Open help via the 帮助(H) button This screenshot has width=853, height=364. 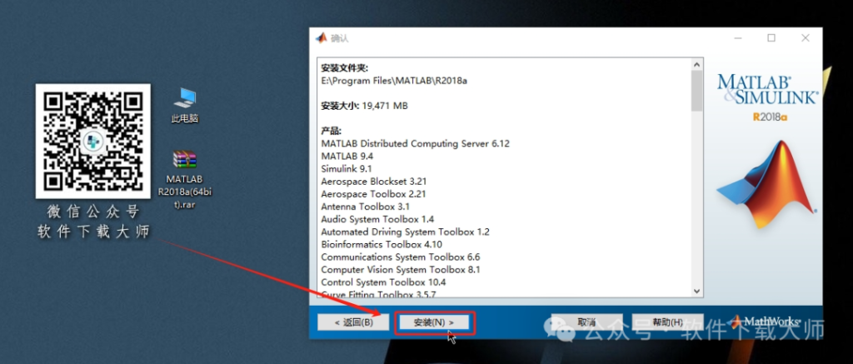(x=667, y=322)
